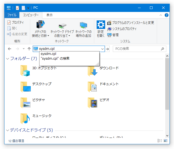Image resolution: width=174 pixels, height=149 pixels.
Task: Go back with the back arrow
Action: pyautogui.click(x=10, y=49)
